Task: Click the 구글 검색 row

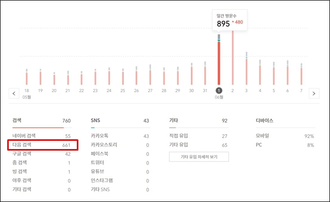Action: [x=42, y=154]
